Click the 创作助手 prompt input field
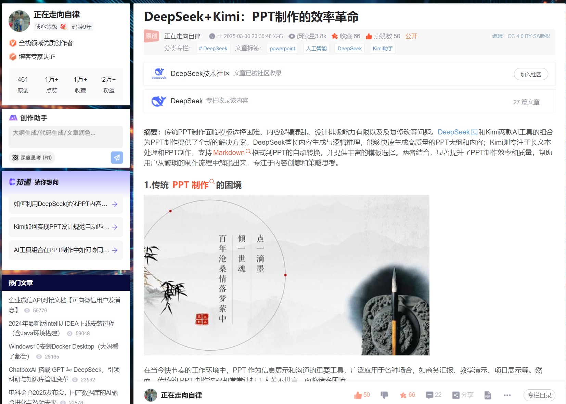This screenshot has height=404, width=566. (66, 136)
